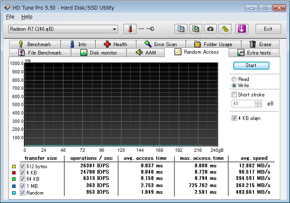
Task: Click the camera save screenshot icon
Action: [x=210, y=29]
